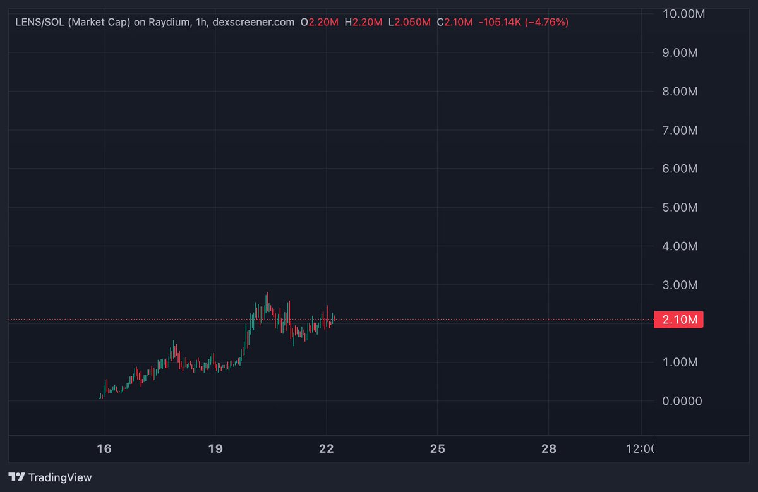Click the red 2.10M current price tag
The image size is (758, 492).
679,320
